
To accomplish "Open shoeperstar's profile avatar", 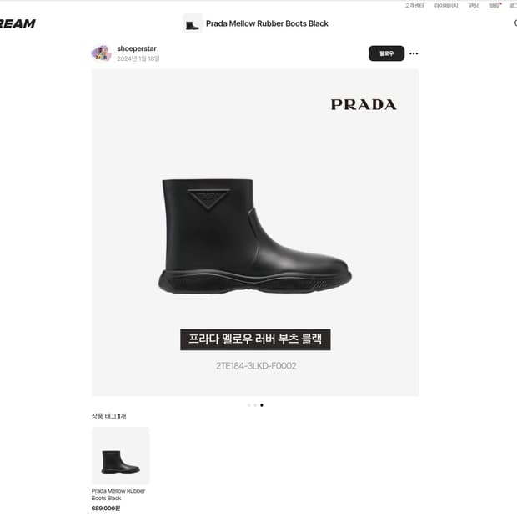I will [101, 53].
